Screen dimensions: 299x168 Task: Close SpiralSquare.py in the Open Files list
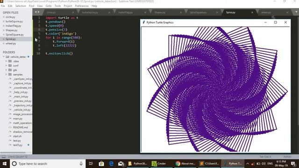[4, 35]
